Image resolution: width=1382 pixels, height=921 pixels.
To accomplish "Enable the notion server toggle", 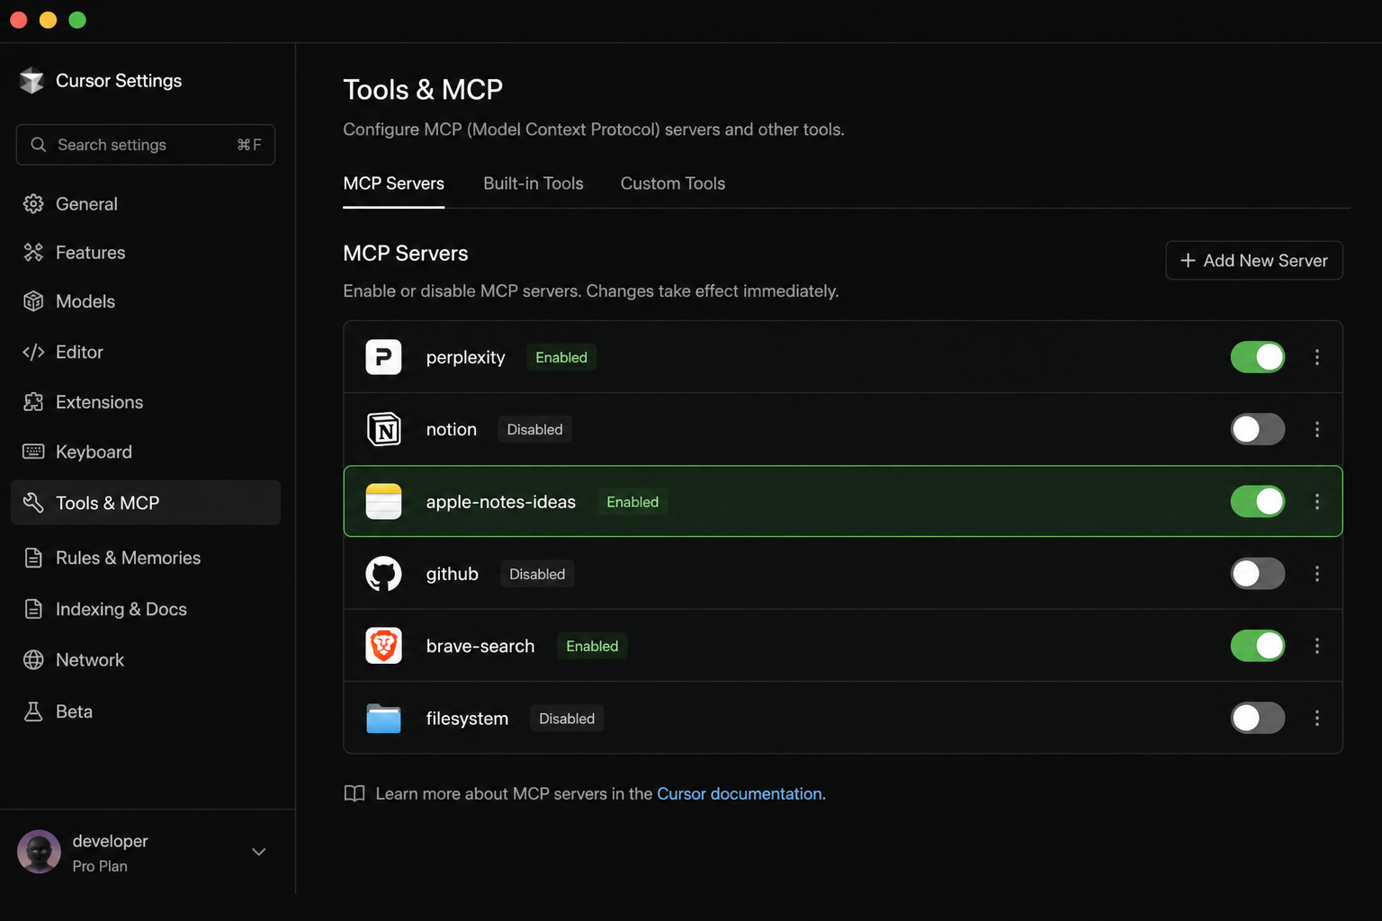I will click(x=1258, y=429).
